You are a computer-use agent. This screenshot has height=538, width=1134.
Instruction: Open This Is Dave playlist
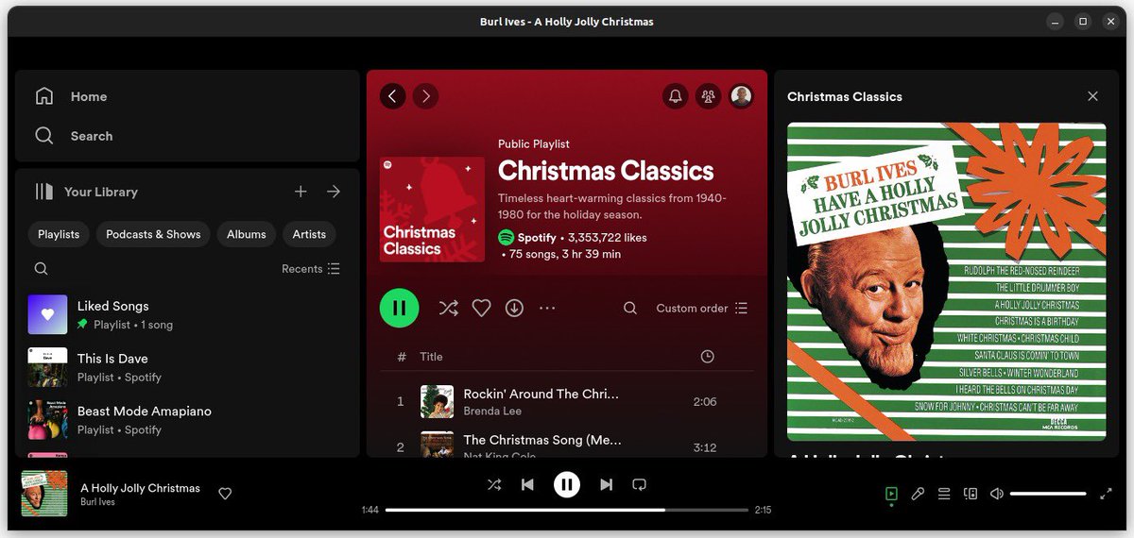188,367
